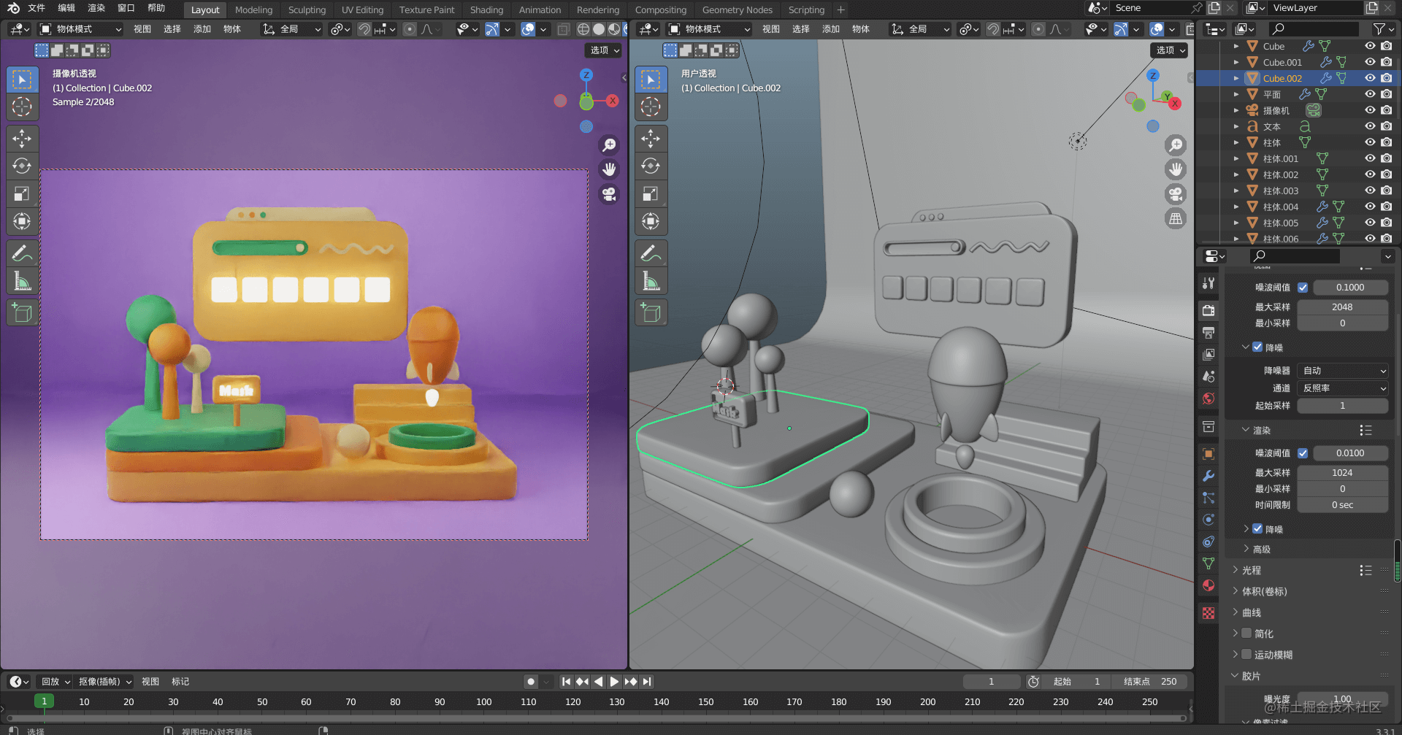Toggle visibility of 摄像机 in outliner
Screen dimensions: 1402x735
point(1370,110)
